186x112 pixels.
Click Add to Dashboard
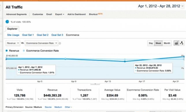(x=77, y=14)
